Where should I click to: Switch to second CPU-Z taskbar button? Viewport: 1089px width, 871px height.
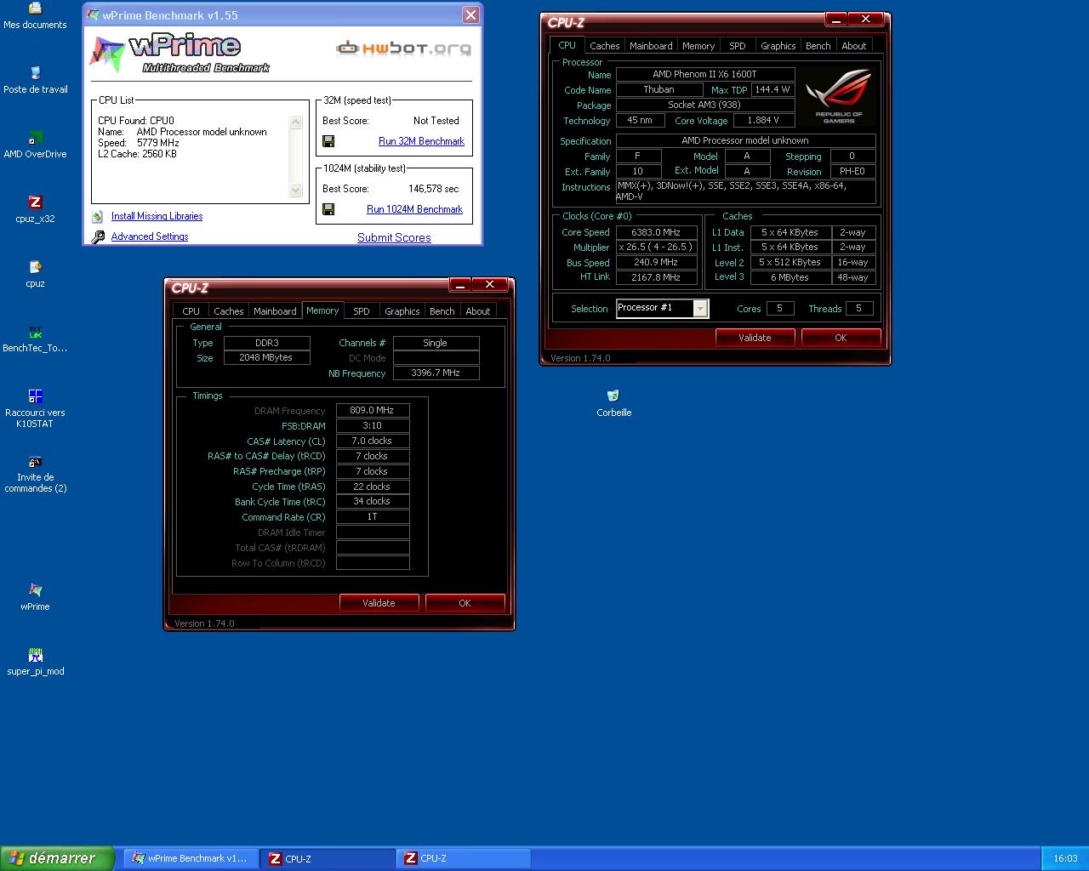point(464,858)
